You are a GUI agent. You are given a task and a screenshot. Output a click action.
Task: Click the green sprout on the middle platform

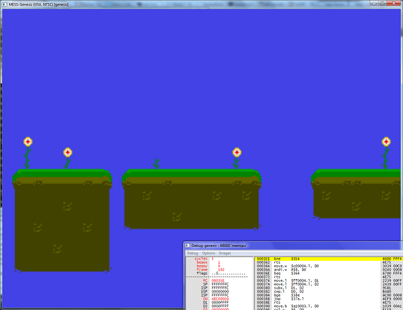pos(156,164)
